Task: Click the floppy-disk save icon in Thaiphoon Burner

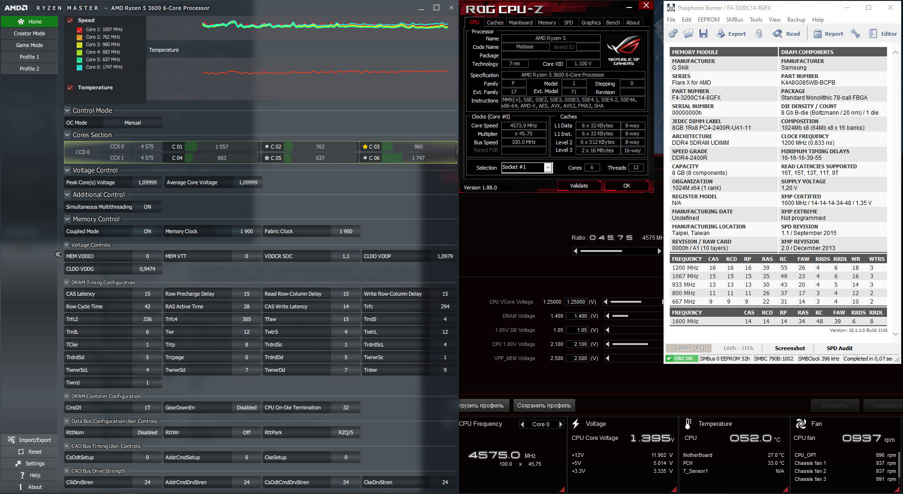Action: 703,33
